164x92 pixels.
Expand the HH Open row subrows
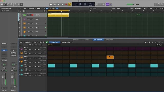(x=19, y=74)
